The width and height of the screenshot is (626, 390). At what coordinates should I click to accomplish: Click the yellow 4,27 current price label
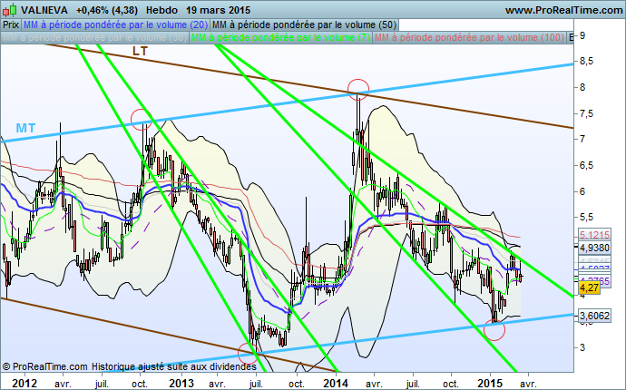589,288
